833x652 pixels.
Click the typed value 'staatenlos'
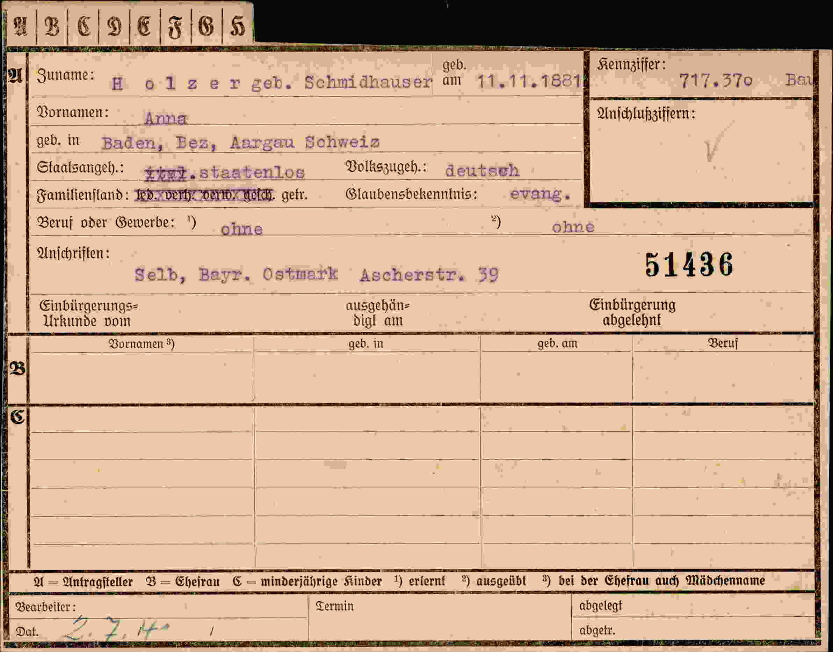252,172
